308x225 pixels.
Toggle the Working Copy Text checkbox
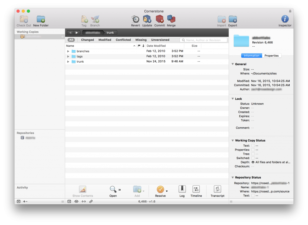[x=253, y=146]
